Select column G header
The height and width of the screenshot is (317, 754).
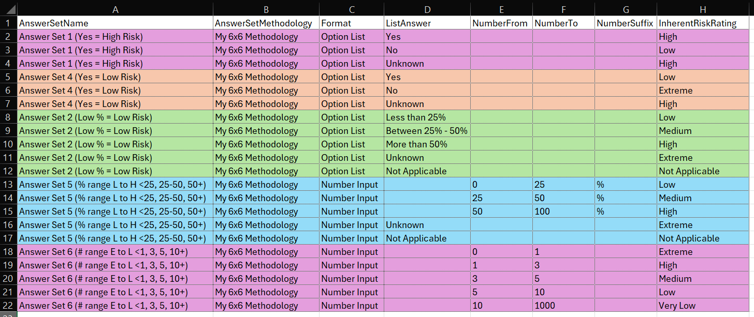tap(626, 9)
